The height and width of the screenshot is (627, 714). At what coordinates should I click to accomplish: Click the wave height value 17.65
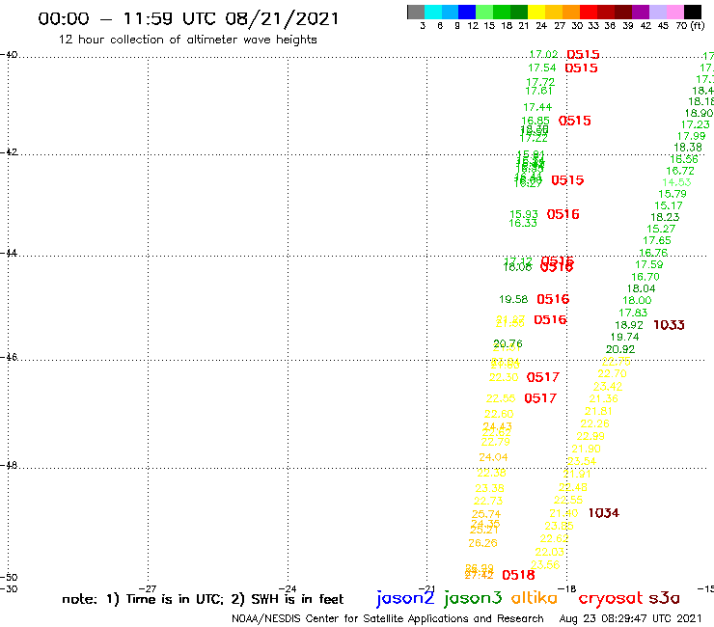click(x=657, y=241)
